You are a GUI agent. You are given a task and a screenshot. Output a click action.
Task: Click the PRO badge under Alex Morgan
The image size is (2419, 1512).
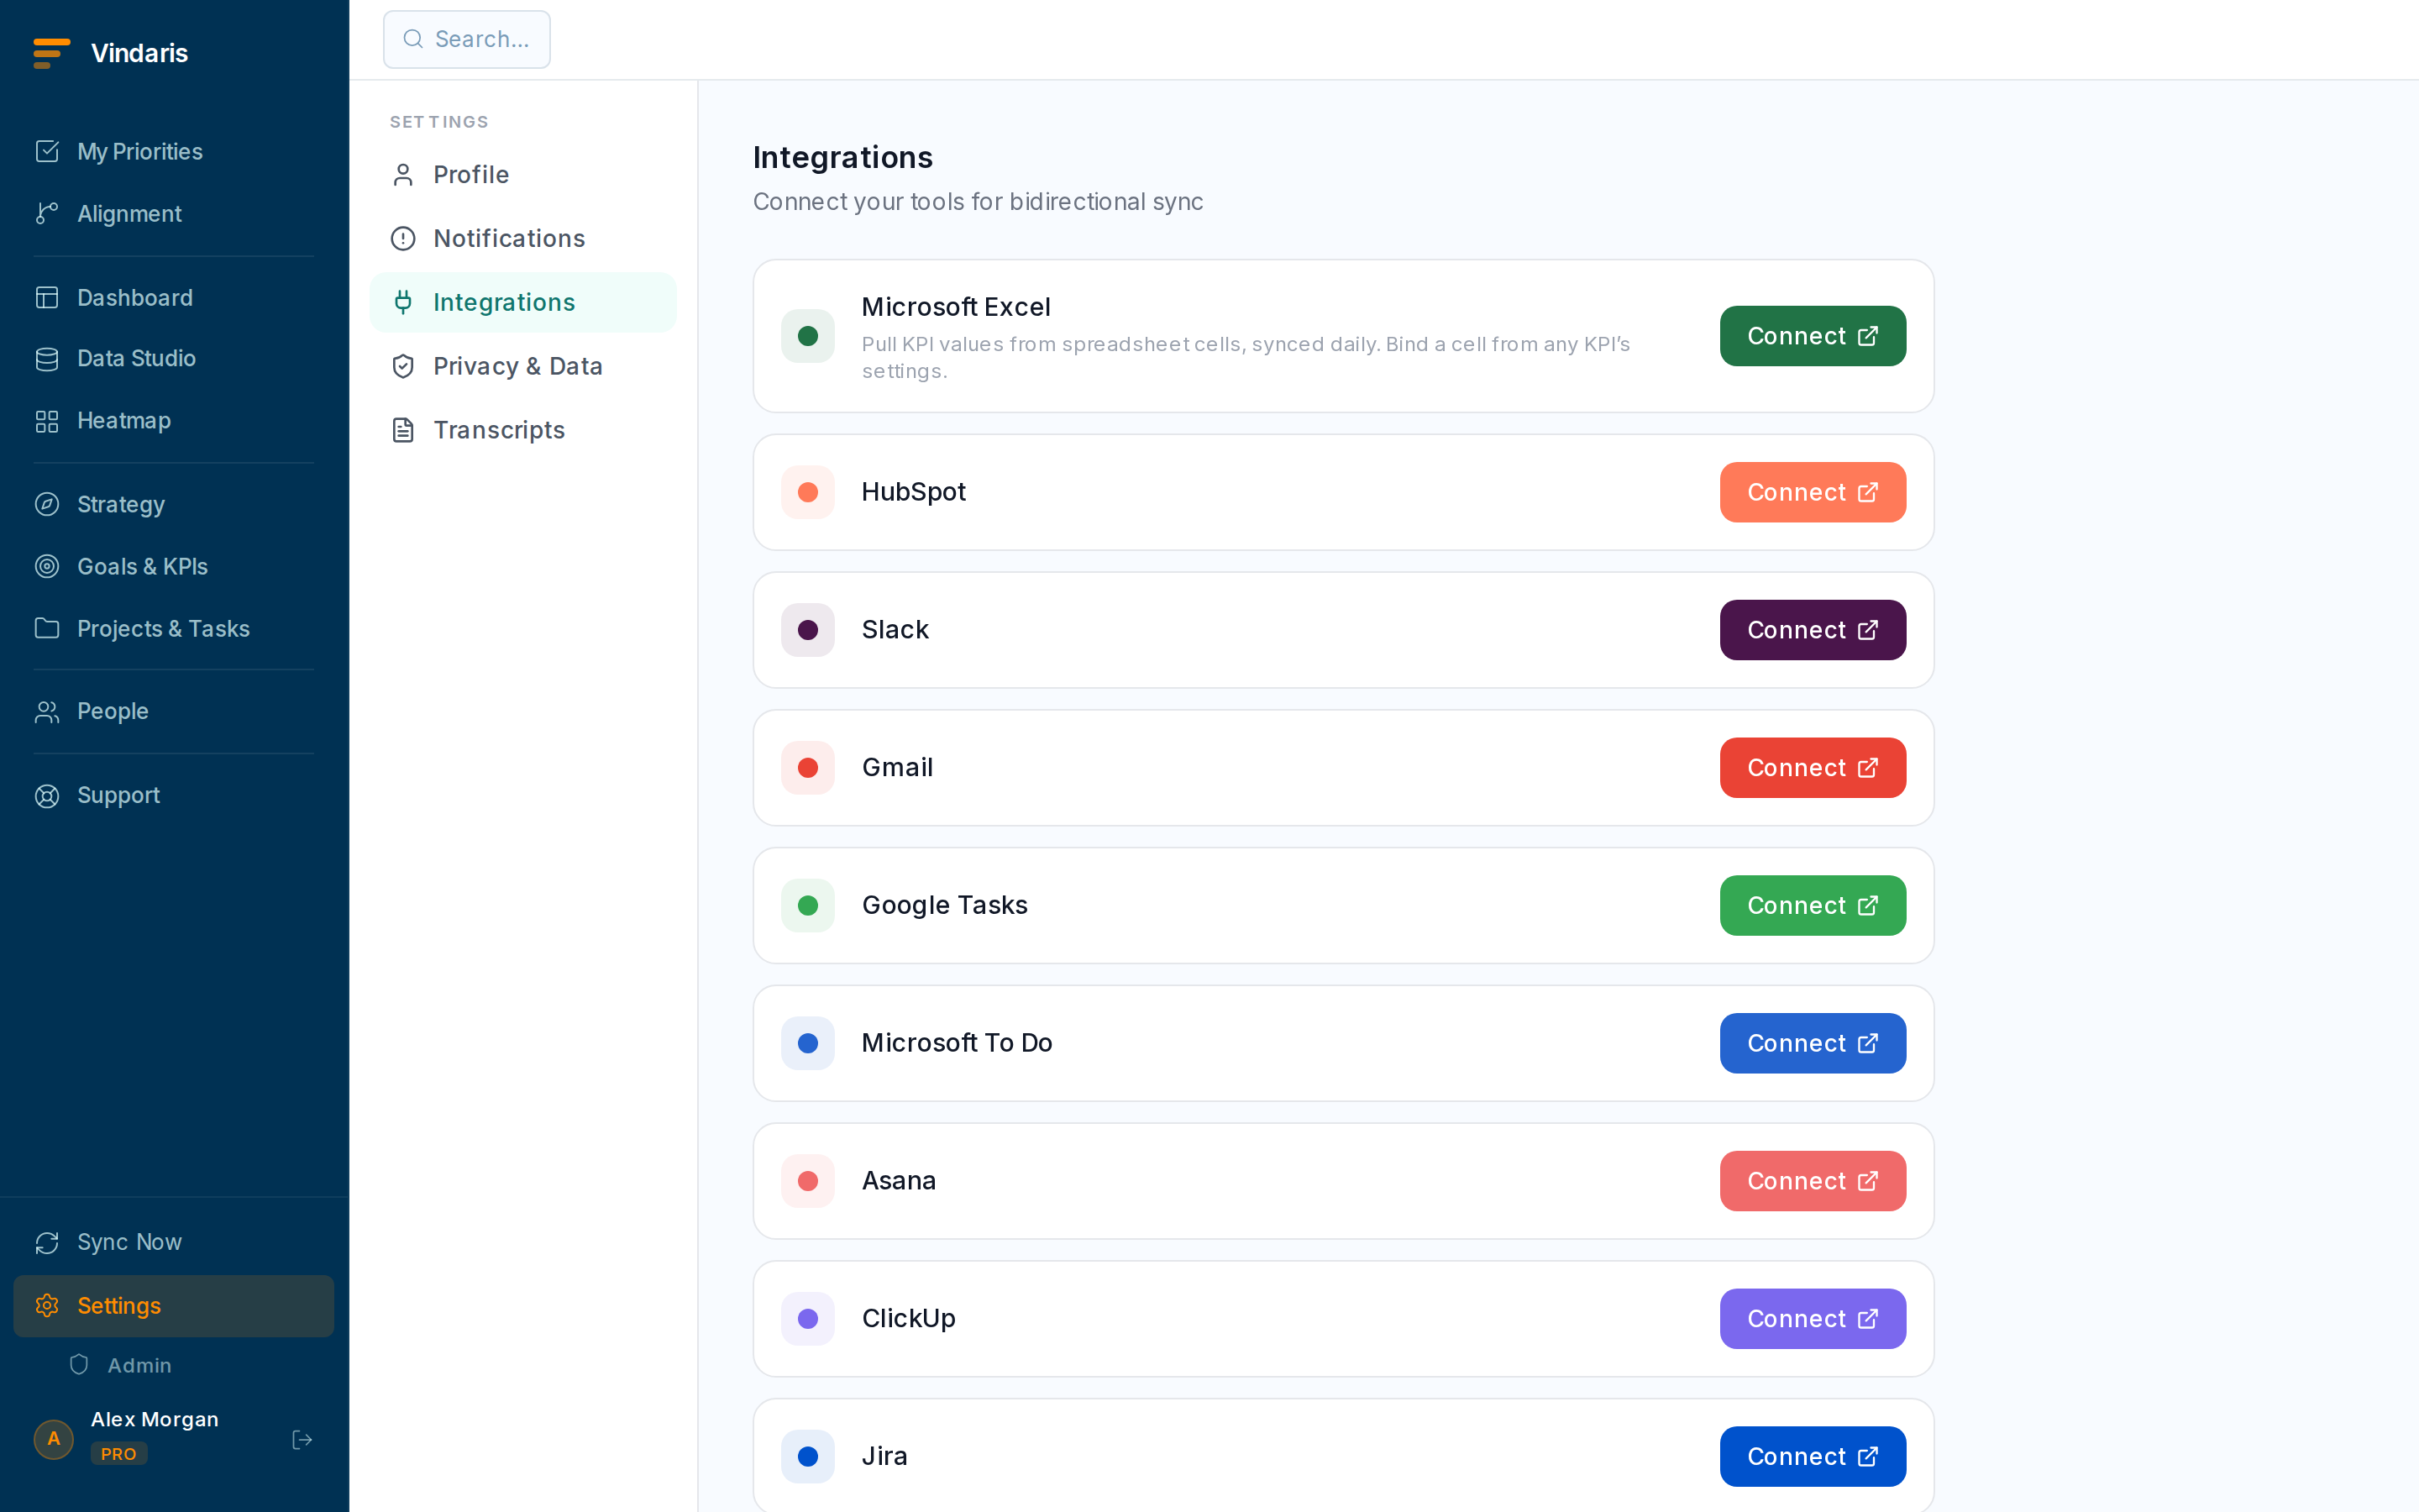(119, 1454)
